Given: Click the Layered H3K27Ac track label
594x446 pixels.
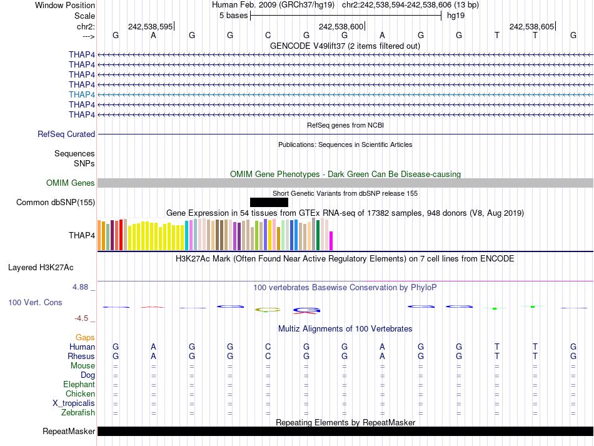Looking at the screenshot, I should (41, 268).
